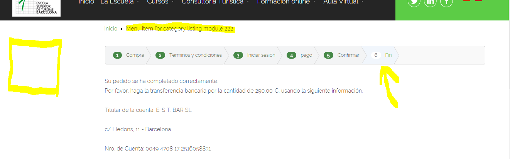The width and height of the screenshot is (510, 159).
Task: Switch language with the second flag icon
Action: click(479, 1)
